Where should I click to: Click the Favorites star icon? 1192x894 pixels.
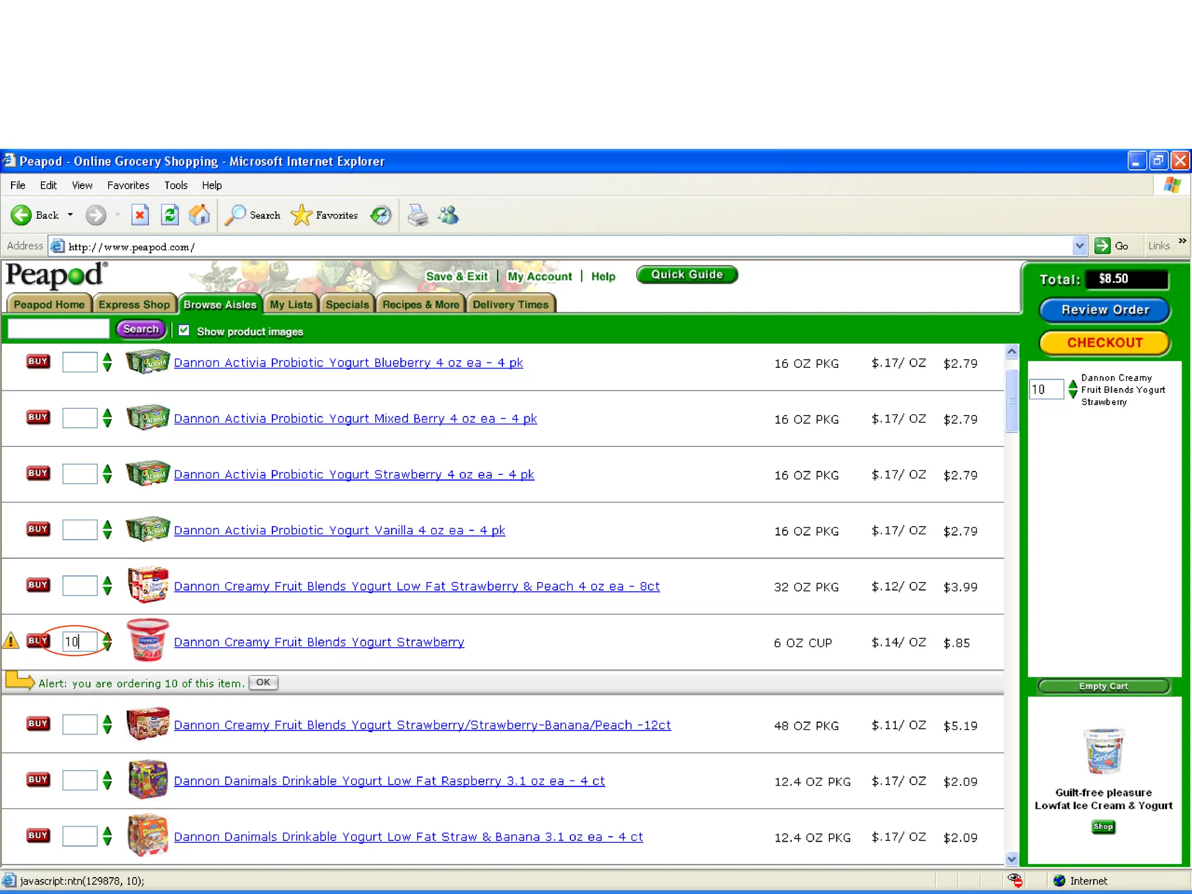pos(301,215)
